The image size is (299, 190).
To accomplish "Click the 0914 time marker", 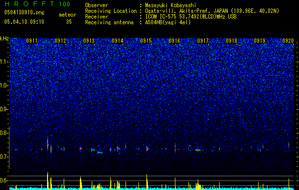I will coord(117,41).
